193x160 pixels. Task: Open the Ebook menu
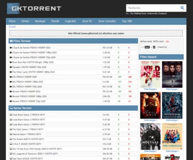[x=55, y=21]
